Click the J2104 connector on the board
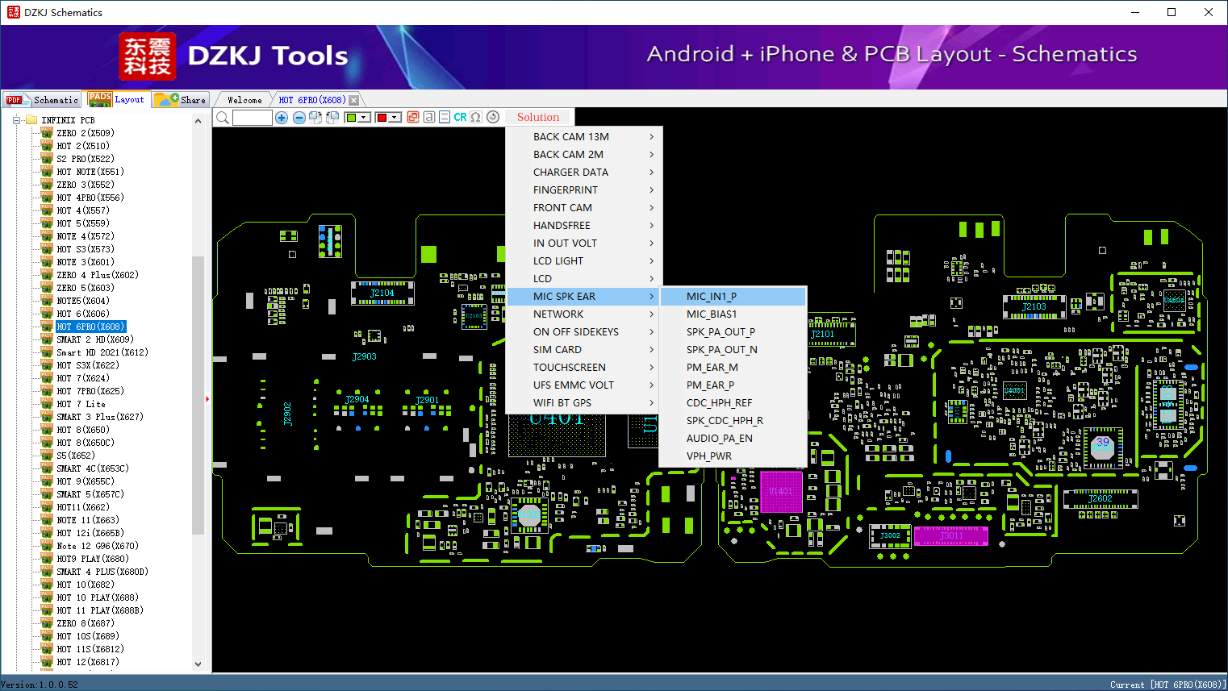Image resolution: width=1228 pixels, height=691 pixels. pos(382,293)
